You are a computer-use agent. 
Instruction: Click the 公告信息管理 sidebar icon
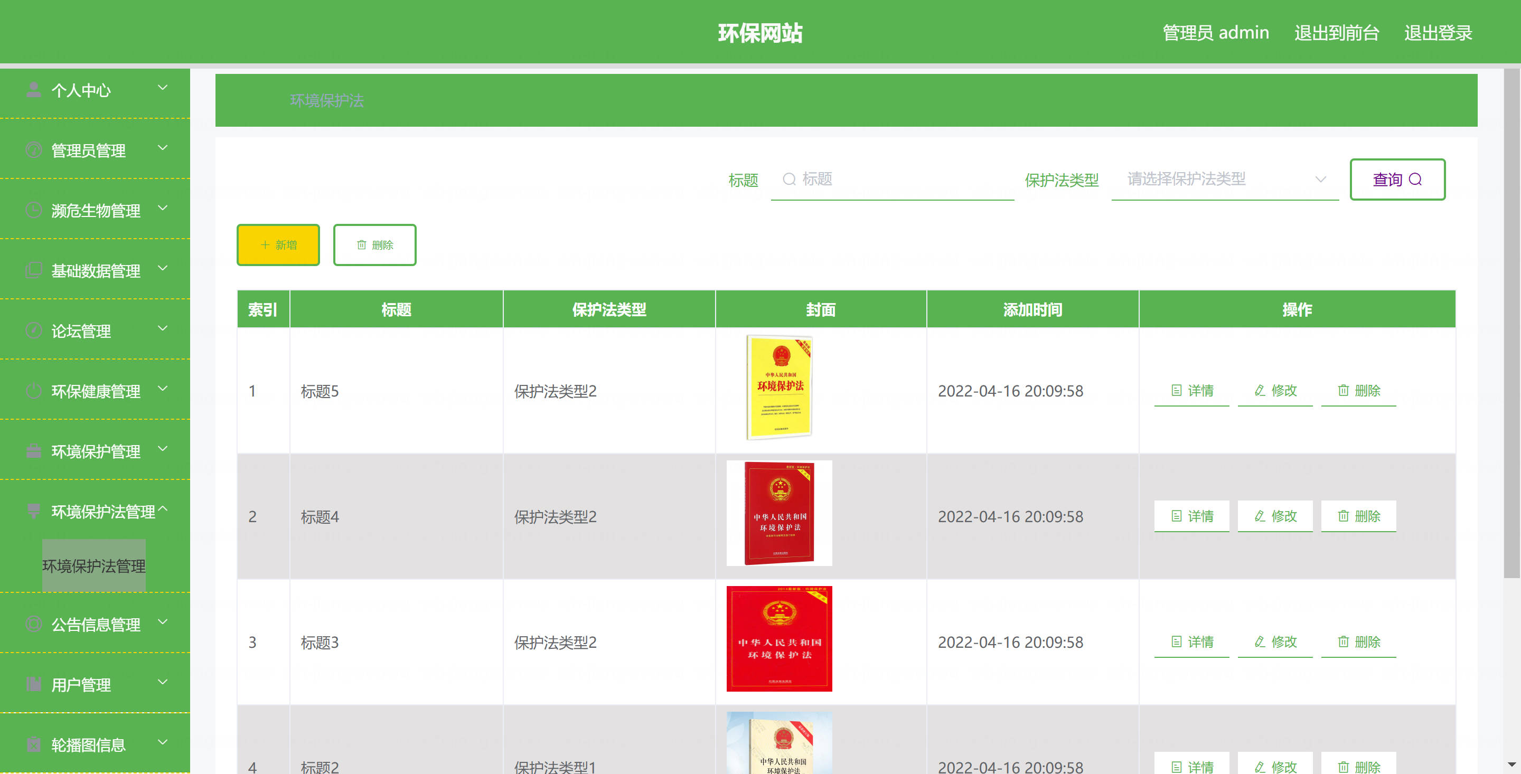tap(34, 624)
